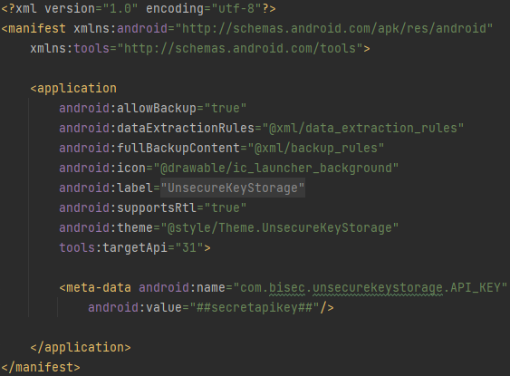The width and height of the screenshot is (510, 376).
Task: Click the allowBackup "true" value
Action: [x=225, y=109]
